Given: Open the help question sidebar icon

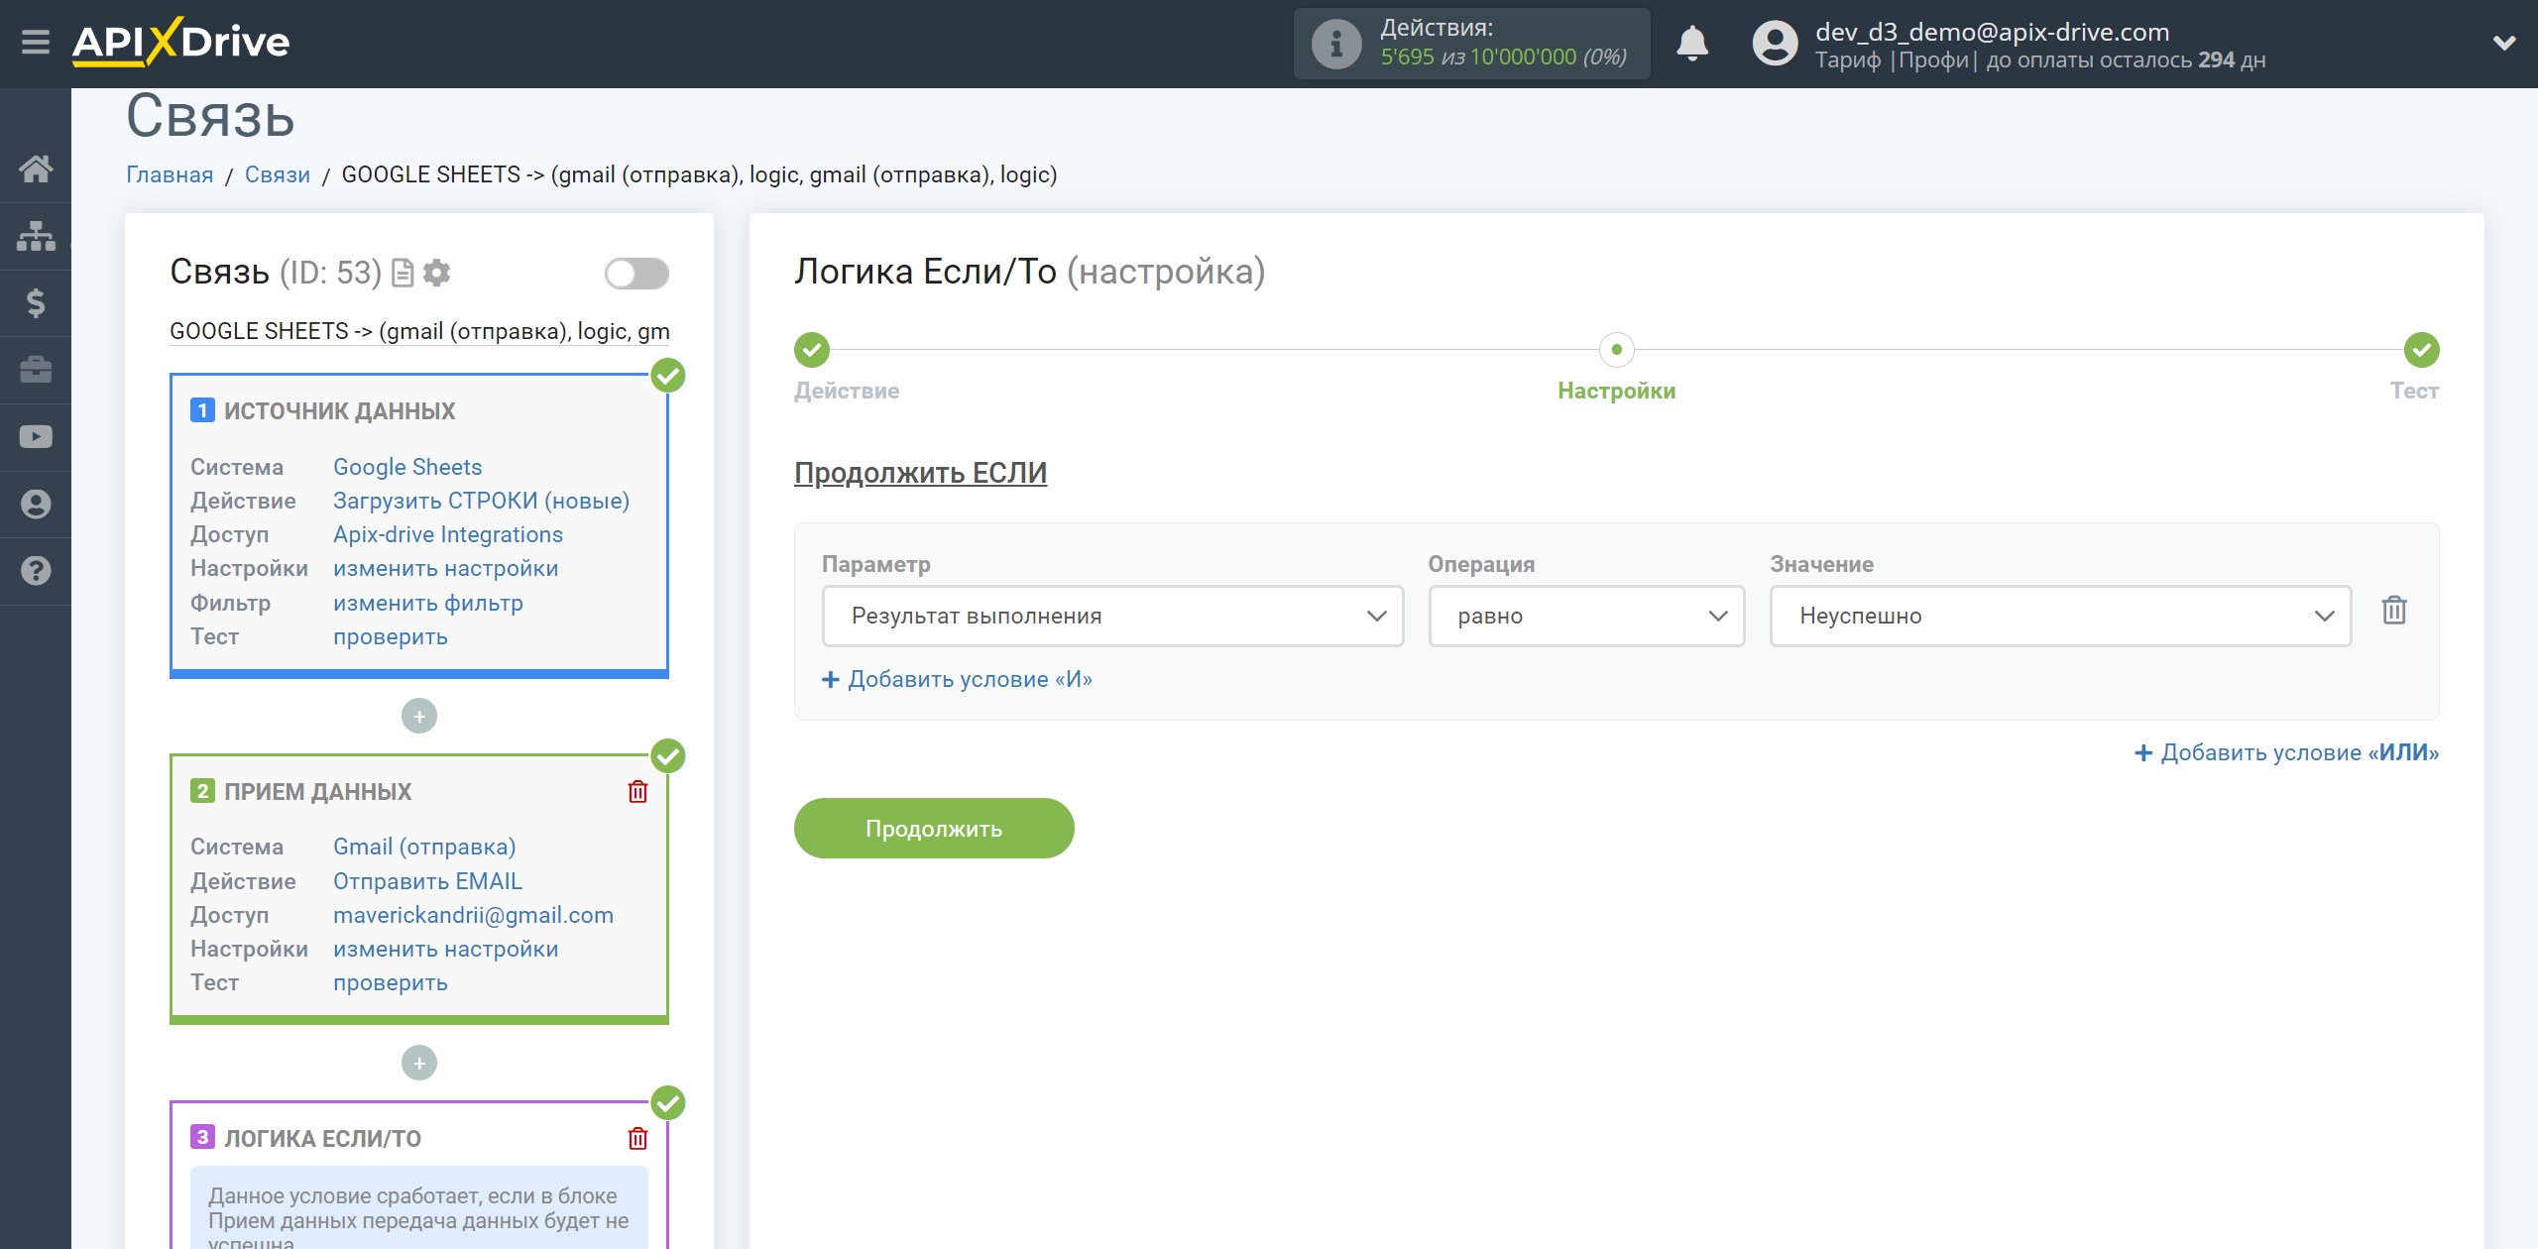Looking at the screenshot, I should [x=36, y=571].
